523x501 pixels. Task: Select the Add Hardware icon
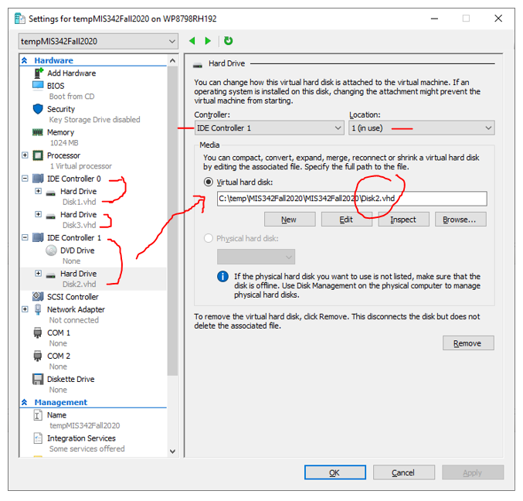click(39, 73)
